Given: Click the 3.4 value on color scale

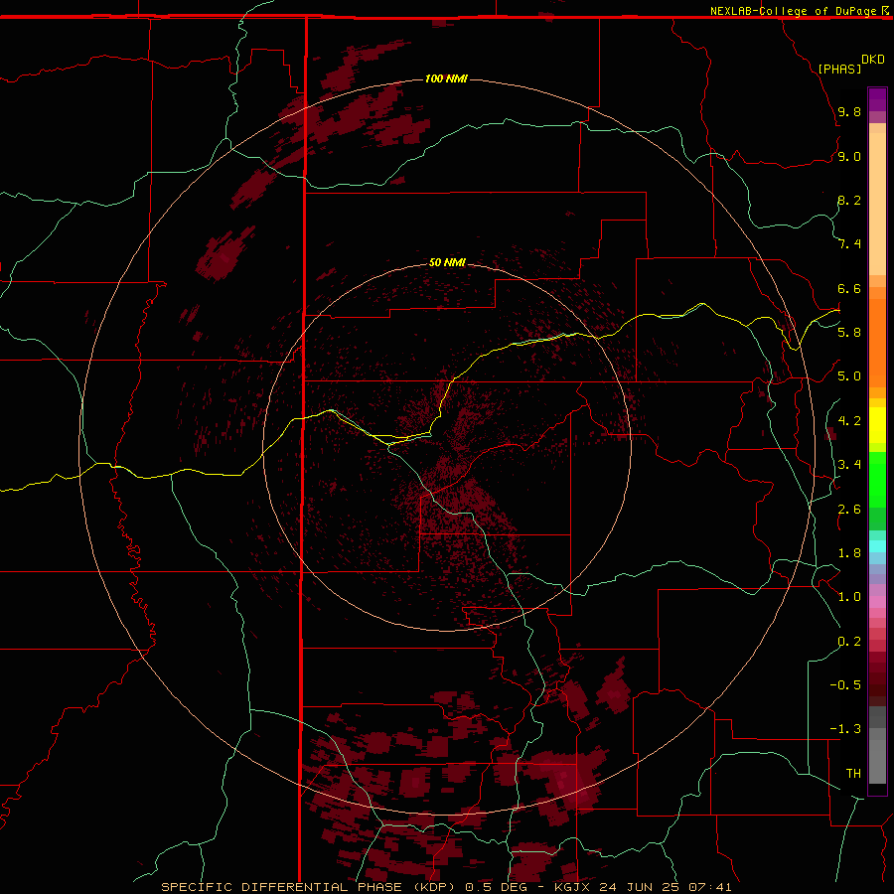Looking at the screenshot, I should pyautogui.click(x=849, y=465).
